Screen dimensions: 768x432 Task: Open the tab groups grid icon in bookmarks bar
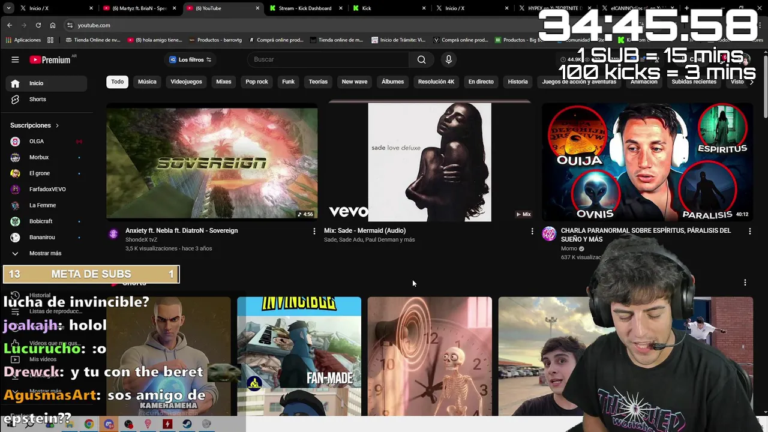[x=50, y=40]
